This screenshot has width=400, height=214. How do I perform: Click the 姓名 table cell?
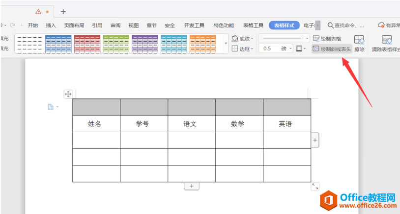click(95, 124)
